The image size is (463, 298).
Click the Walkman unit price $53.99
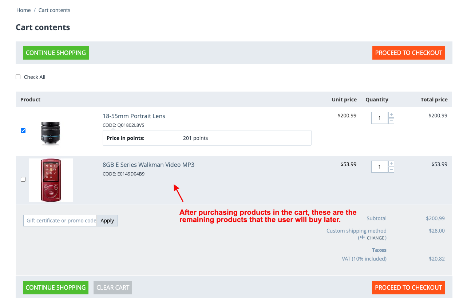[348, 164]
